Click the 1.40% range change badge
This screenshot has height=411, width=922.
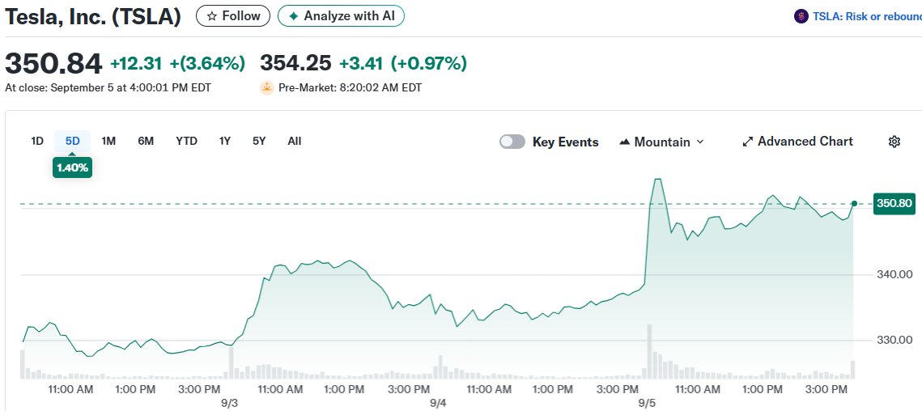tap(72, 168)
